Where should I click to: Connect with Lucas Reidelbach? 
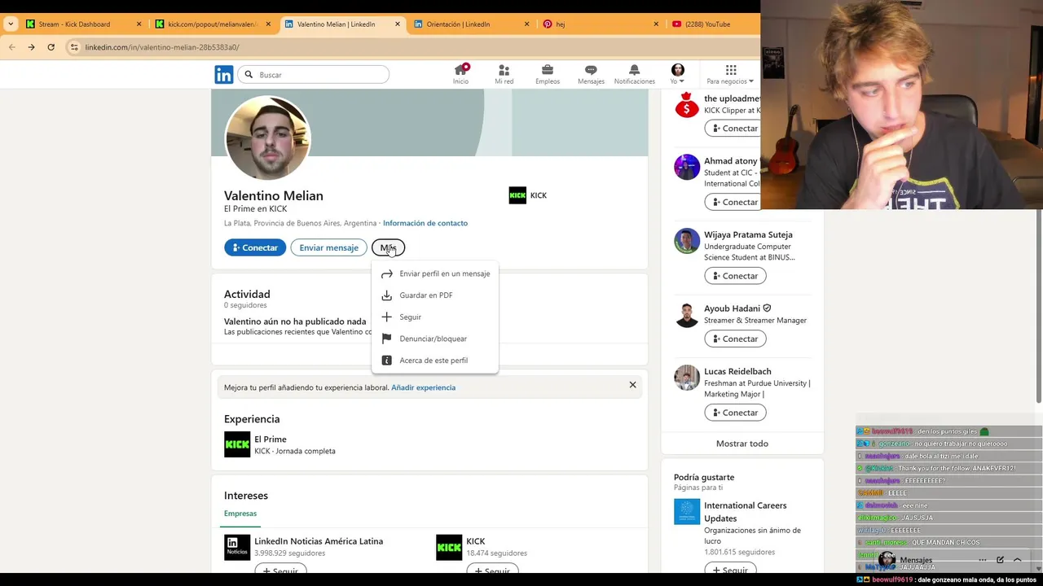735,413
